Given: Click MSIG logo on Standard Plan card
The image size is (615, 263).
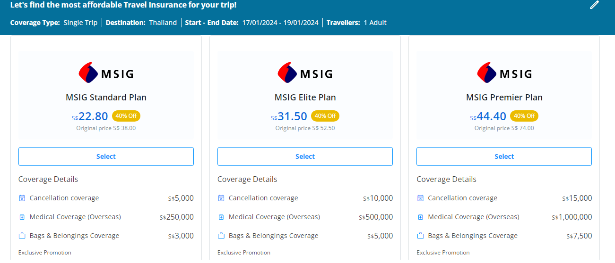Looking at the screenshot, I should pyautogui.click(x=106, y=74).
